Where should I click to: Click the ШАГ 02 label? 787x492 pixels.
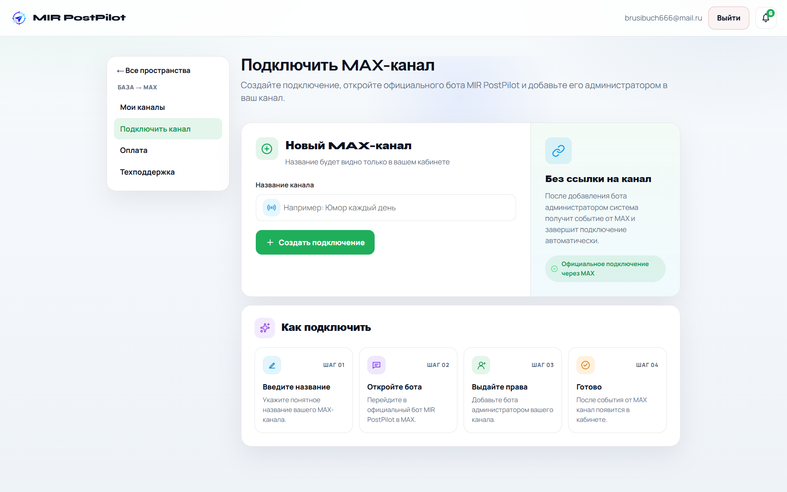pos(438,365)
